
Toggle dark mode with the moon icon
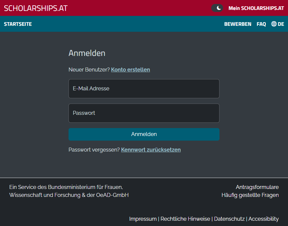(x=217, y=8)
